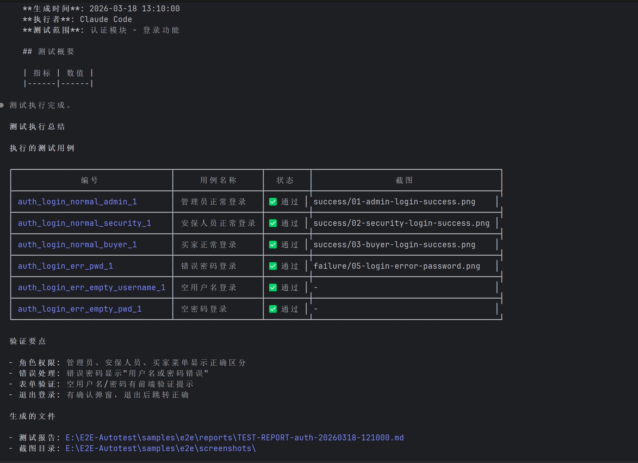Click the auth_login_normal_admin_1 link
Image resolution: width=638 pixels, height=463 pixels.
(77, 202)
